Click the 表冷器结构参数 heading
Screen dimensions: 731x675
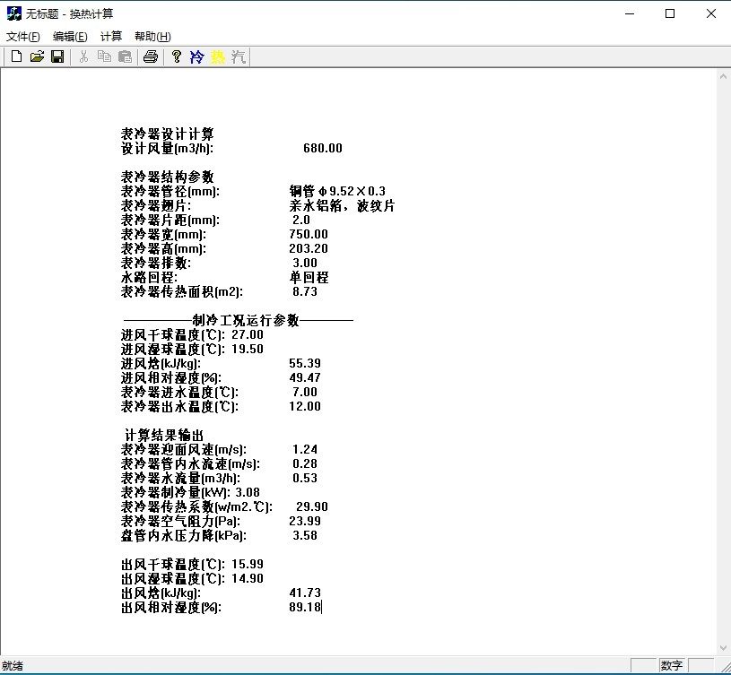point(168,177)
